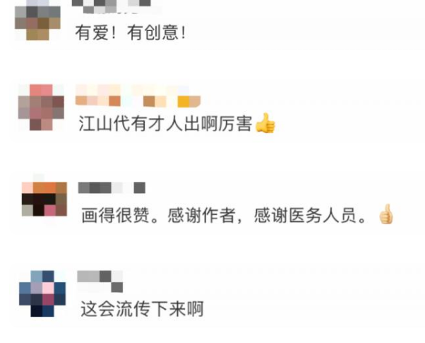Viewport: 425px width, 343px height.
Task: Open the blurred username above '这会流传下来啊'
Action: point(100,281)
